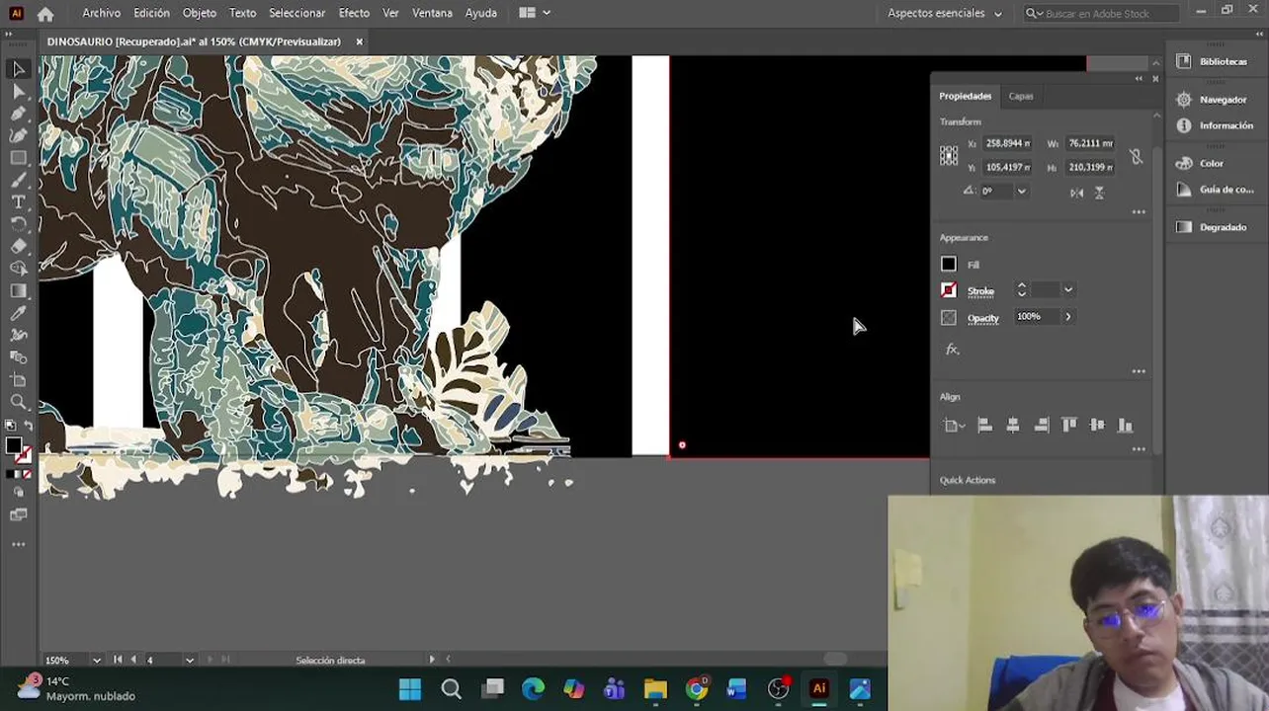Choose a reference point in the grid
This screenshot has width=1269, height=711.
pyautogui.click(x=949, y=155)
